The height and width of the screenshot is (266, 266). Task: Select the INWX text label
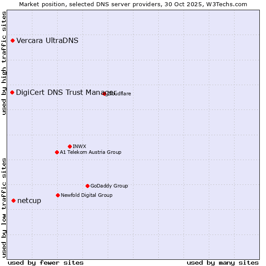(x=79, y=146)
